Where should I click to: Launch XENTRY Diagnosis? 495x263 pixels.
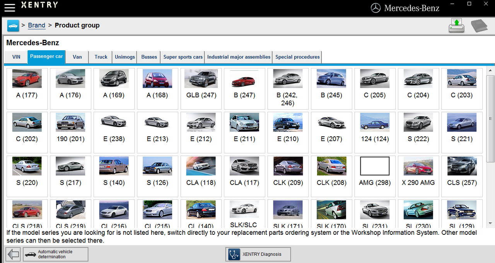258,255
